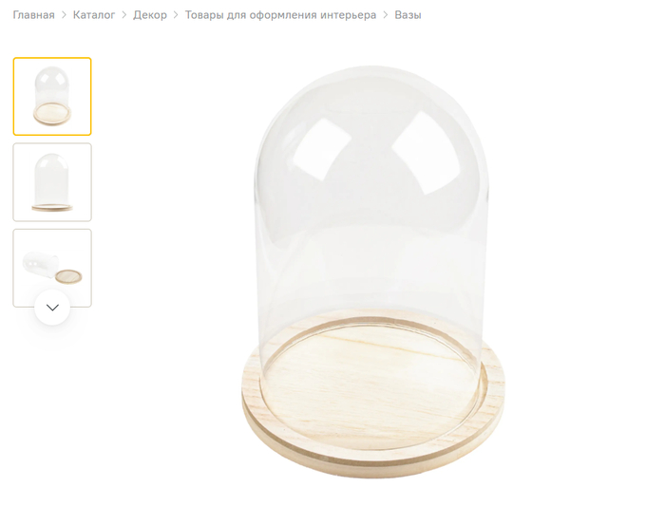Click the wooden disc in third thumbnail

tap(68, 276)
